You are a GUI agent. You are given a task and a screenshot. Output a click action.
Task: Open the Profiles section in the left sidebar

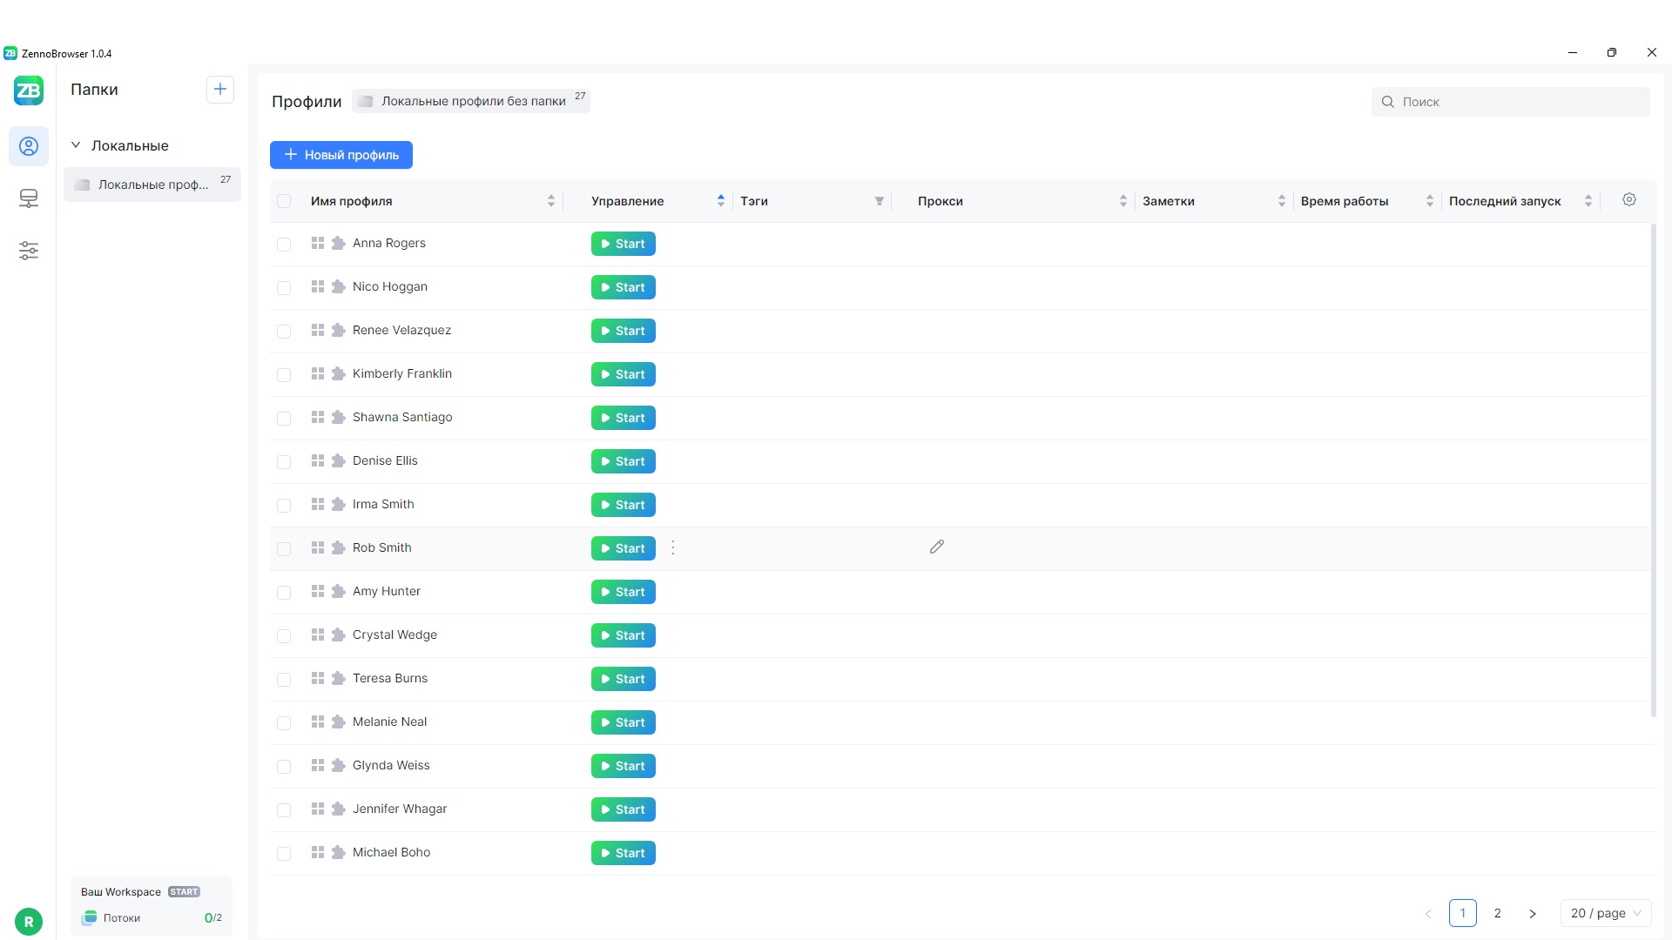pos(29,146)
